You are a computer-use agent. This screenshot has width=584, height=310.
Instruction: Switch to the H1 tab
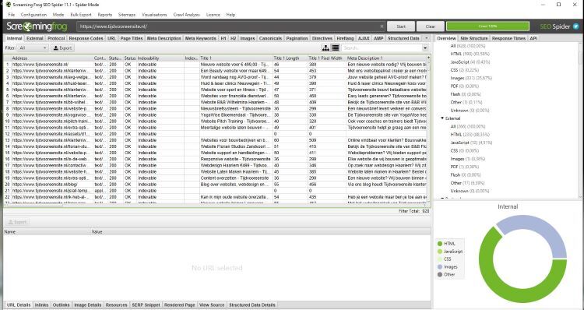(223, 38)
